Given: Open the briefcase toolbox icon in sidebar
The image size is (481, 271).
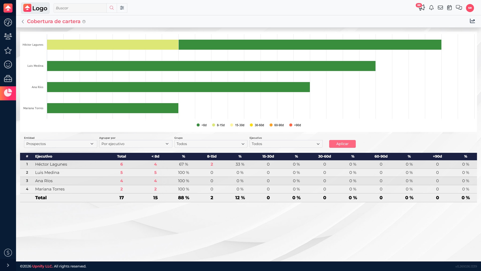Looking at the screenshot, I should tap(8, 79).
